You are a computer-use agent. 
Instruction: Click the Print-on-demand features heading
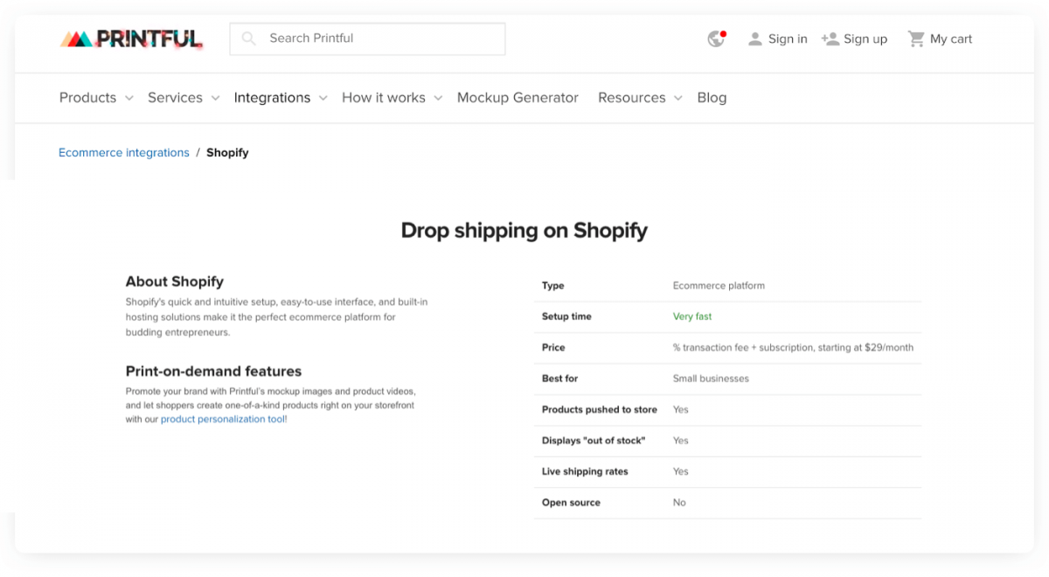(x=213, y=372)
